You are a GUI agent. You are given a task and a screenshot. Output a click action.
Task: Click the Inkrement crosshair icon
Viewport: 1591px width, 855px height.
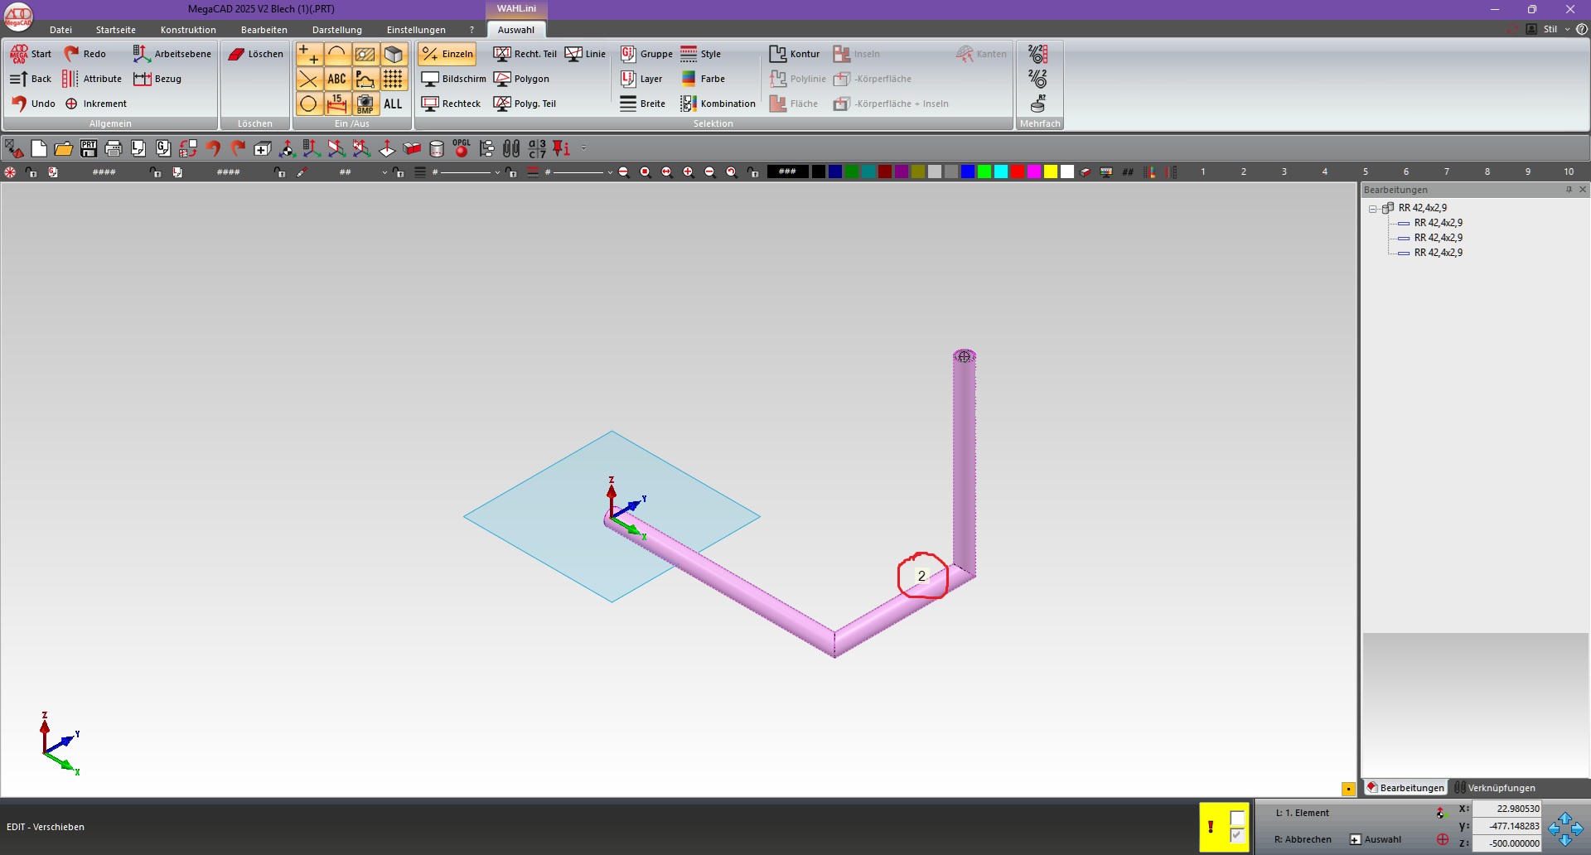point(71,104)
